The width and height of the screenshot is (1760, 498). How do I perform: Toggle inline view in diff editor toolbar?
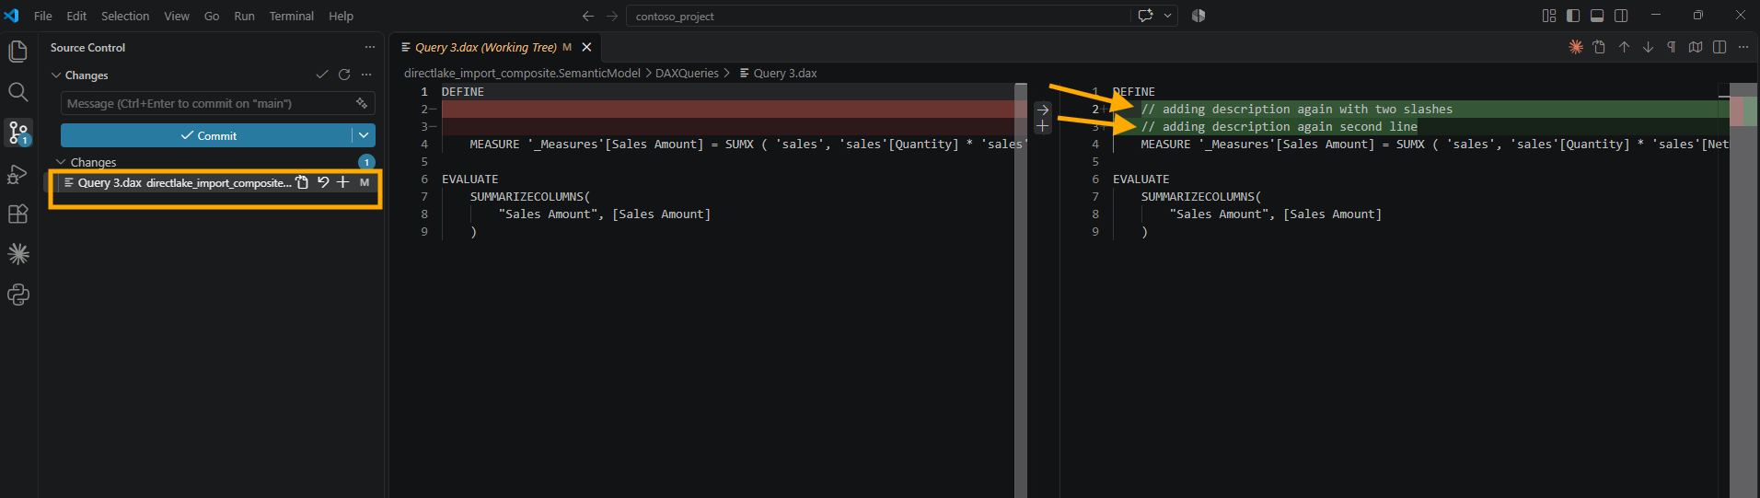[x=1719, y=47]
